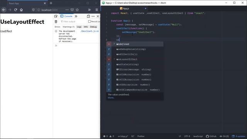Choose Uint8ClampedArray suggestion
The width and height of the screenshot is (247, 139).
[x=135, y=90]
